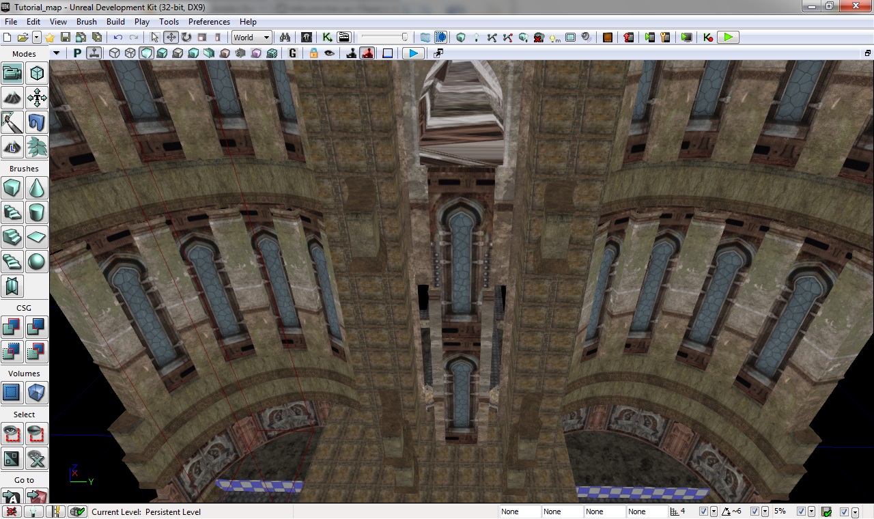Open the Build menu

[x=115, y=22]
